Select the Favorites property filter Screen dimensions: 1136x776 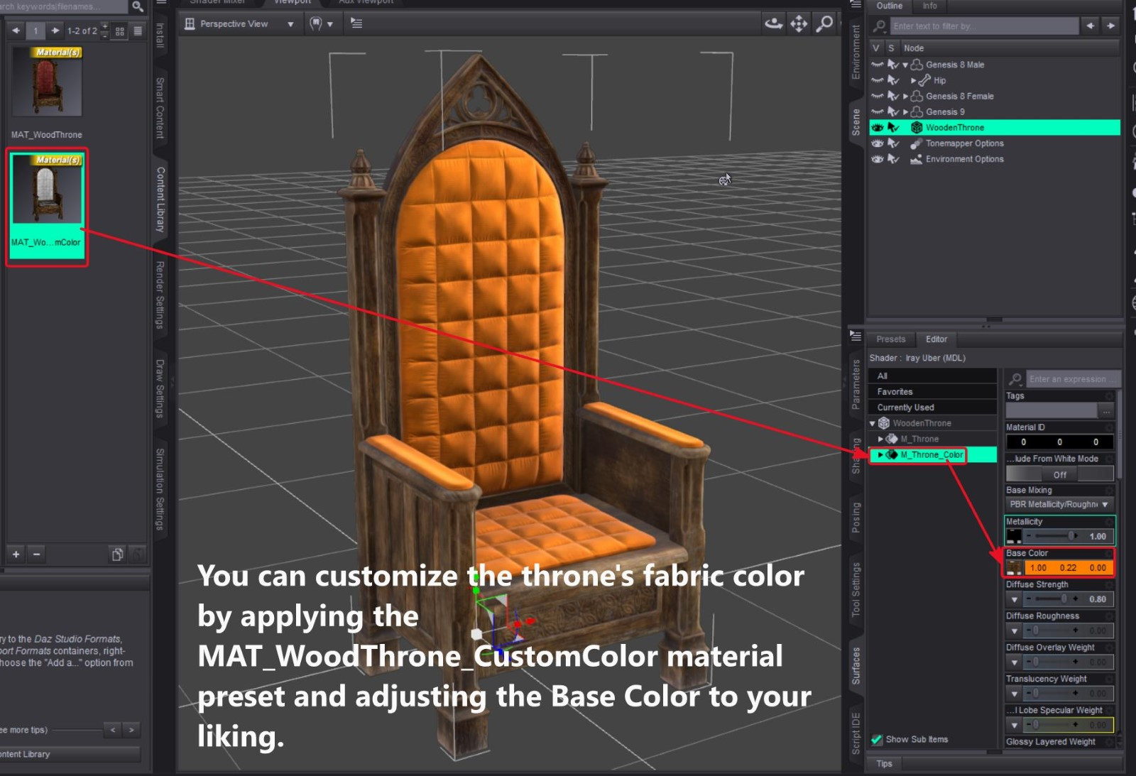point(932,391)
